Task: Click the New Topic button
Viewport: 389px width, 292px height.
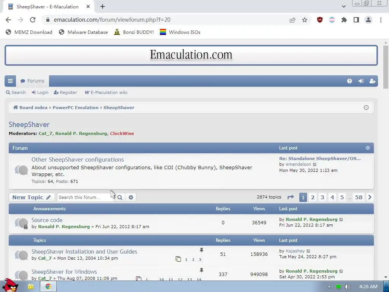Action: click(32, 197)
